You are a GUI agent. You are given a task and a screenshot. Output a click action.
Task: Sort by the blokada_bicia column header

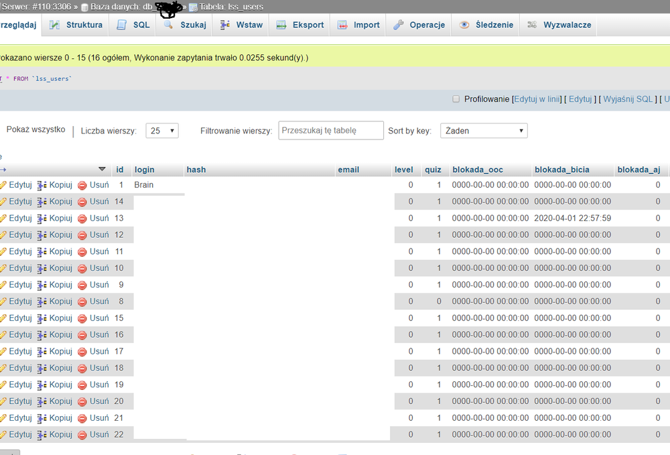tap(561, 170)
